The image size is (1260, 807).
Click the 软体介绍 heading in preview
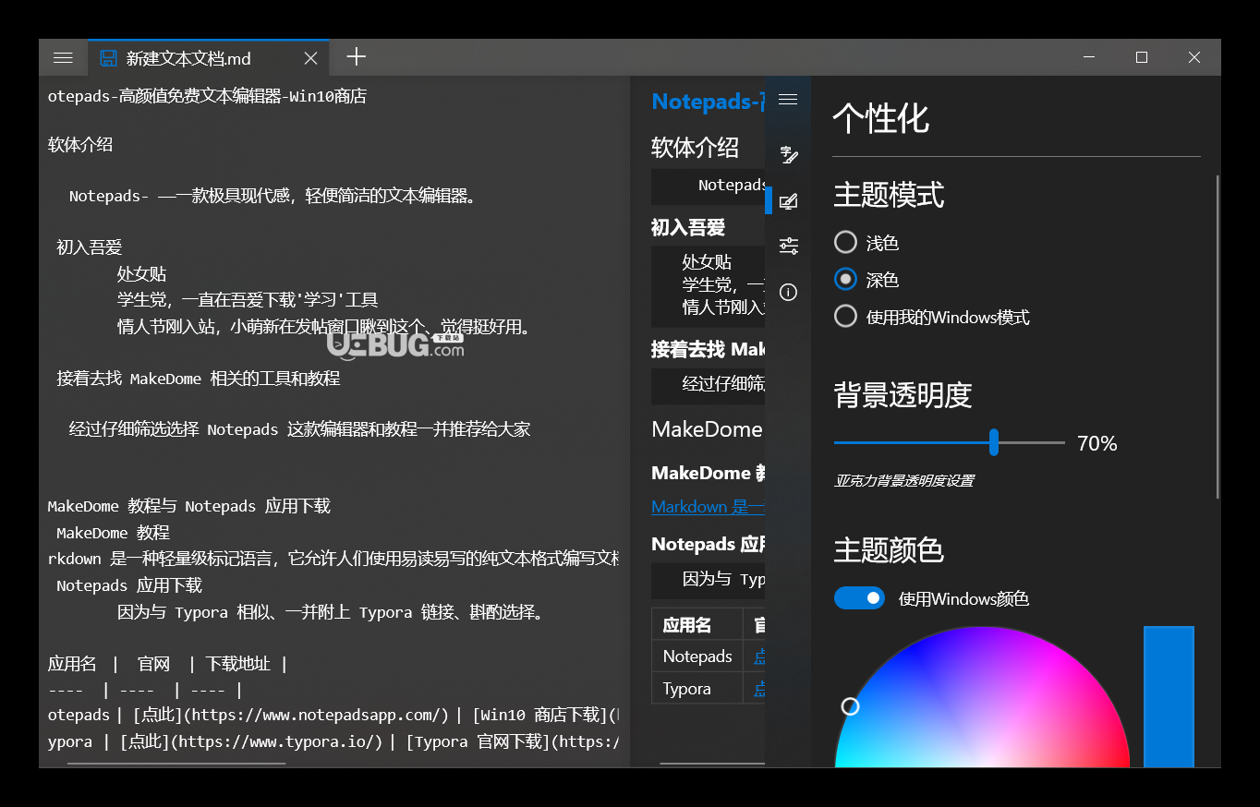click(695, 147)
